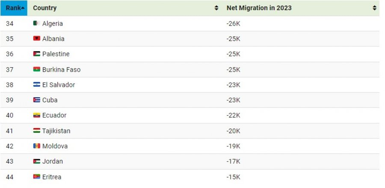Open the Moldova country name
Image resolution: width=385 pixels, height=188 pixels.
point(55,146)
